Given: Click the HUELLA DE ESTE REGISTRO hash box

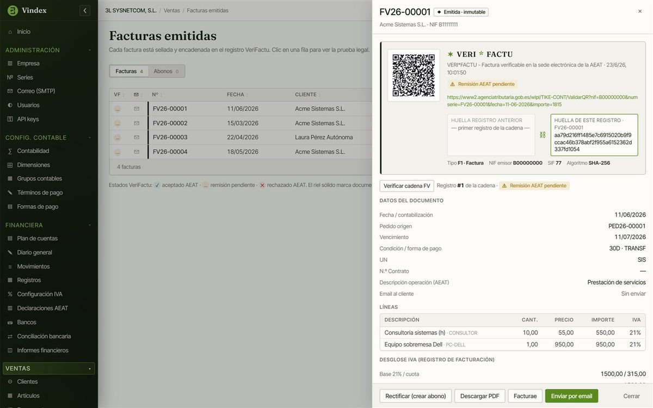Looking at the screenshot, I should tap(594, 135).
